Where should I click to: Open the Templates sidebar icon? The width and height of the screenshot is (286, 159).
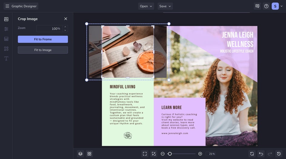pyautogui.click(x=6, y=39)
